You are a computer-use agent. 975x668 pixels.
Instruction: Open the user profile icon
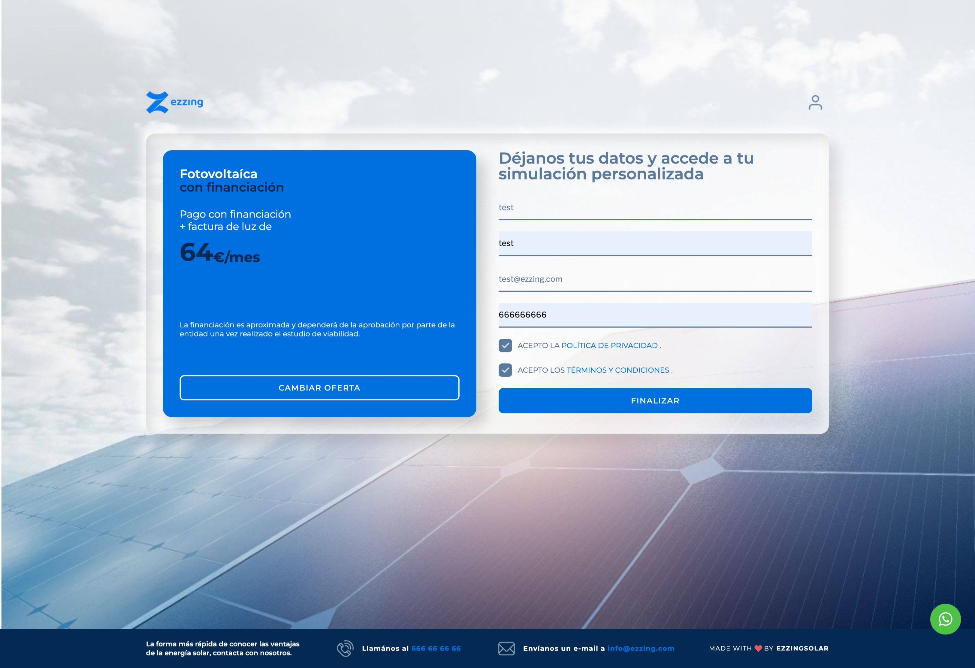(815, 103)
